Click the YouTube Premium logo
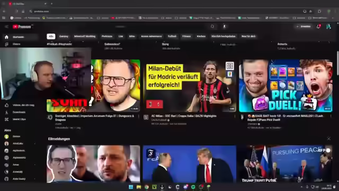This screenshot has height=191, width=339. (x=22, y=27)
